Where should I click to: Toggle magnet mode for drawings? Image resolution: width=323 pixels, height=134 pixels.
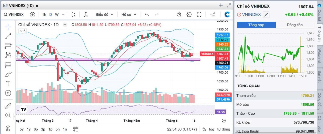coord(8,128)
